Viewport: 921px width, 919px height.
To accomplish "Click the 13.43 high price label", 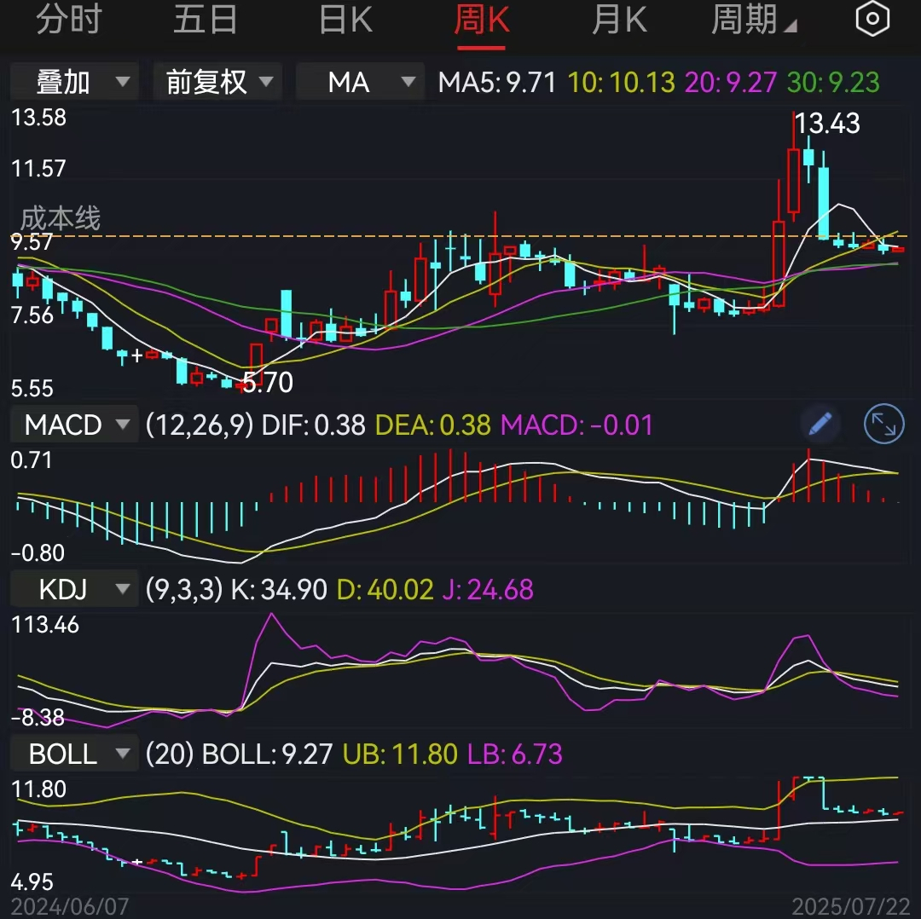I will click(827, 124).
